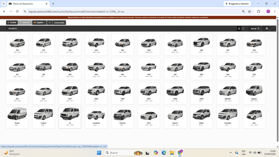Open the help question mark button
This screenshot has width=279, height=157.
[x=50, y=23]
